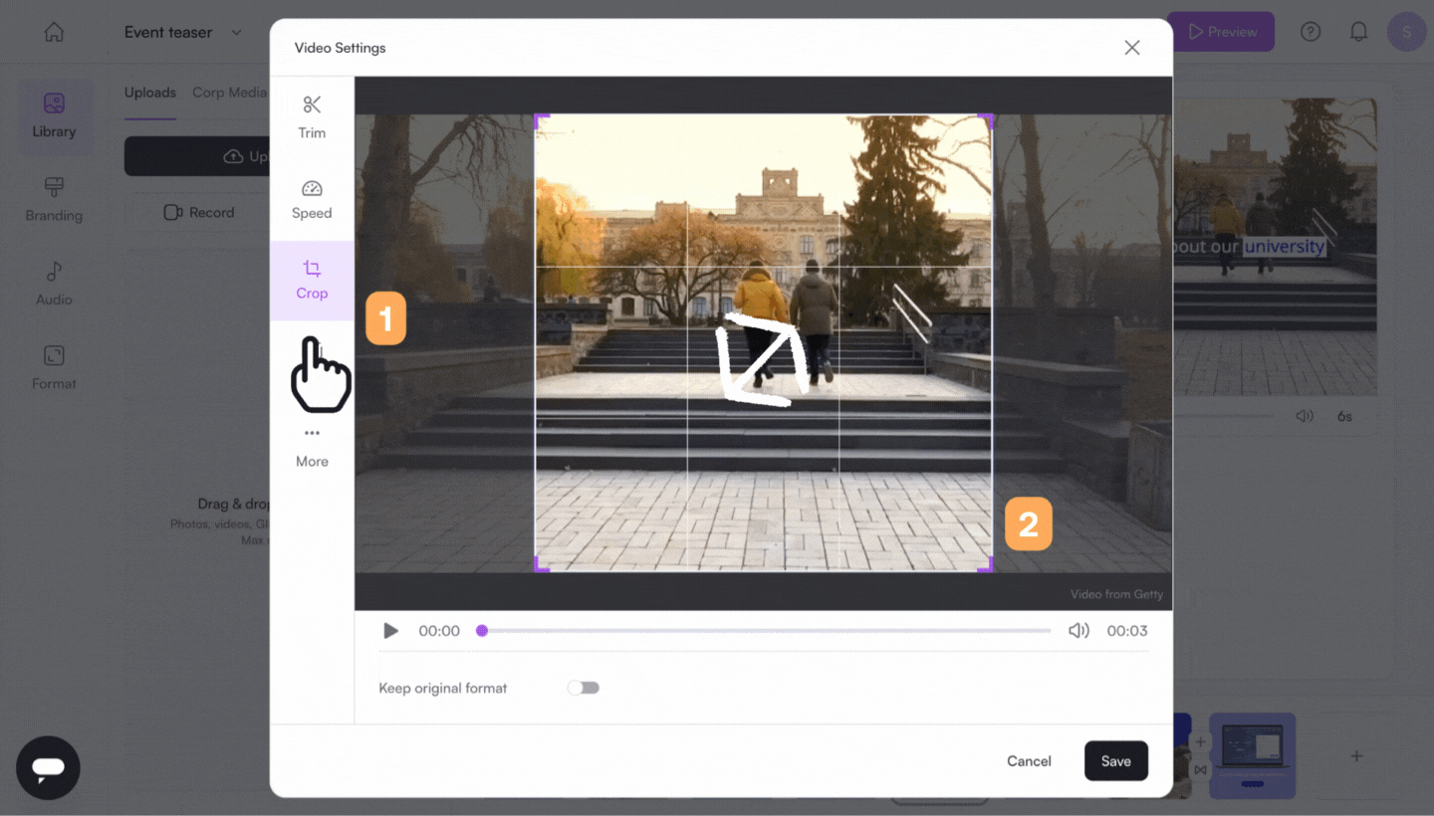Open the help question mark icon
This screenshot has height=816, width=1434.
[x=1311, y=32]
